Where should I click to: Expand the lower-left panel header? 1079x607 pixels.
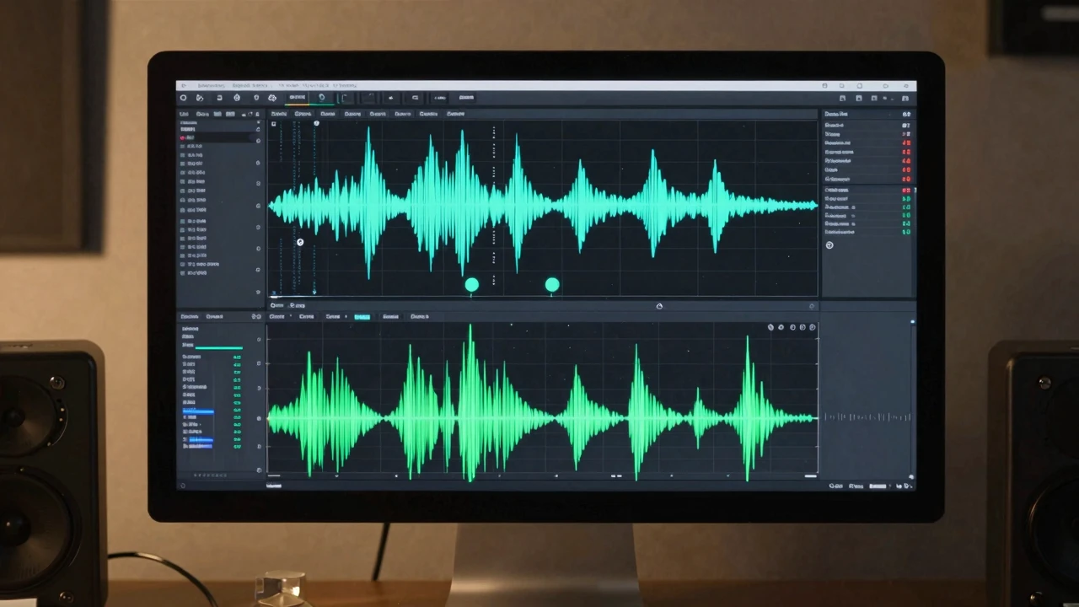(x=190, y=316)
